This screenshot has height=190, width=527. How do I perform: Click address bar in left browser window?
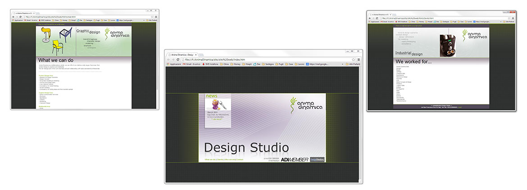tap(88, 17)
